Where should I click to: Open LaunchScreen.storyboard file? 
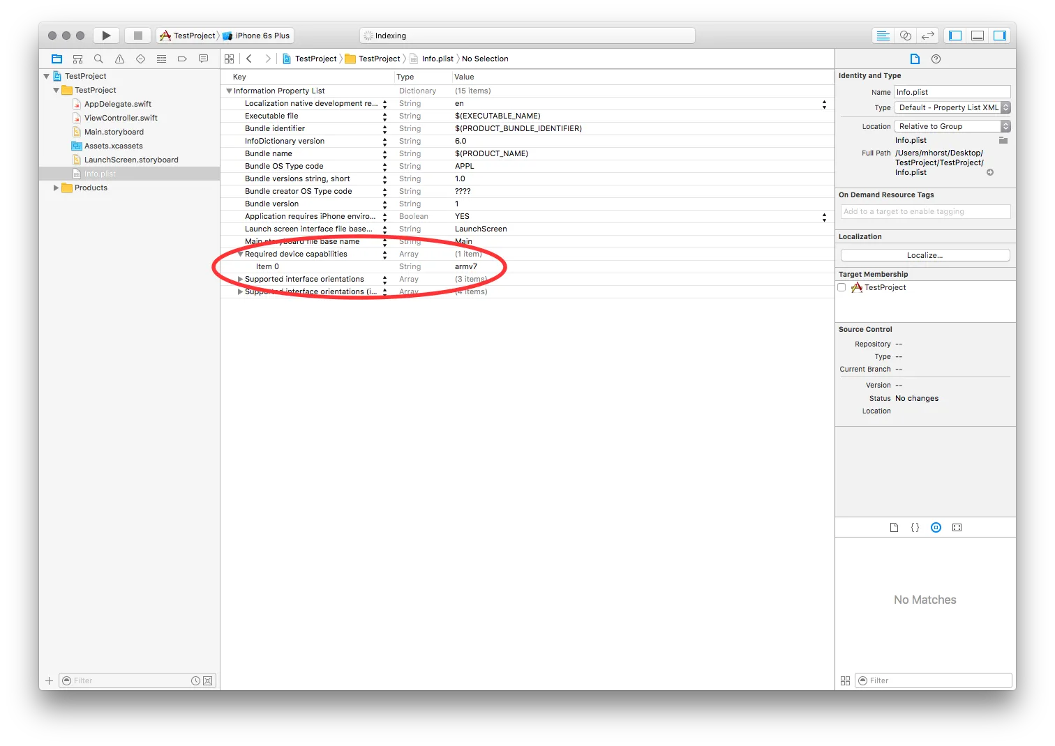131,160
